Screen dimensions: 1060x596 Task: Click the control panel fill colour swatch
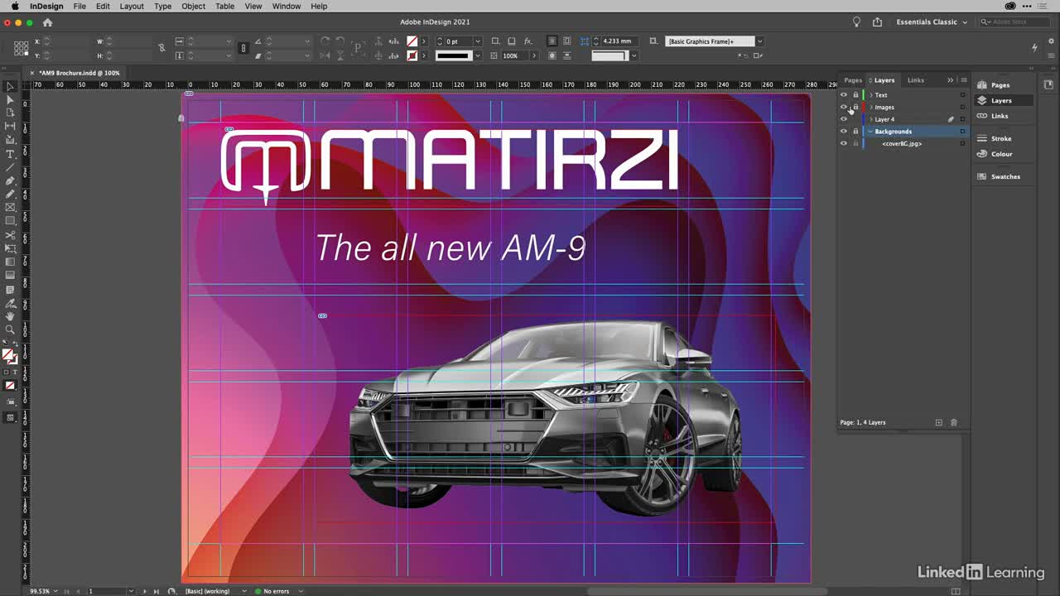[x=412, y=41]
